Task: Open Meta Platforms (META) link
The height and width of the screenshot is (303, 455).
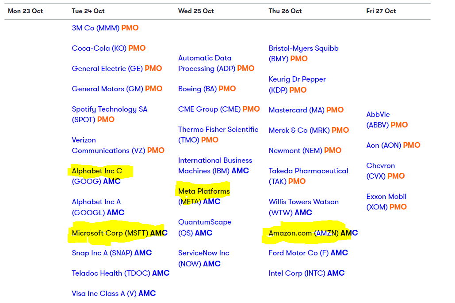Action: (204, 197)
